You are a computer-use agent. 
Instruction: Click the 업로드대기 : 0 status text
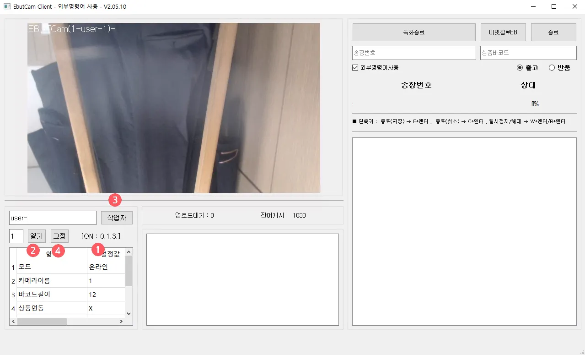tap(194, 215)
